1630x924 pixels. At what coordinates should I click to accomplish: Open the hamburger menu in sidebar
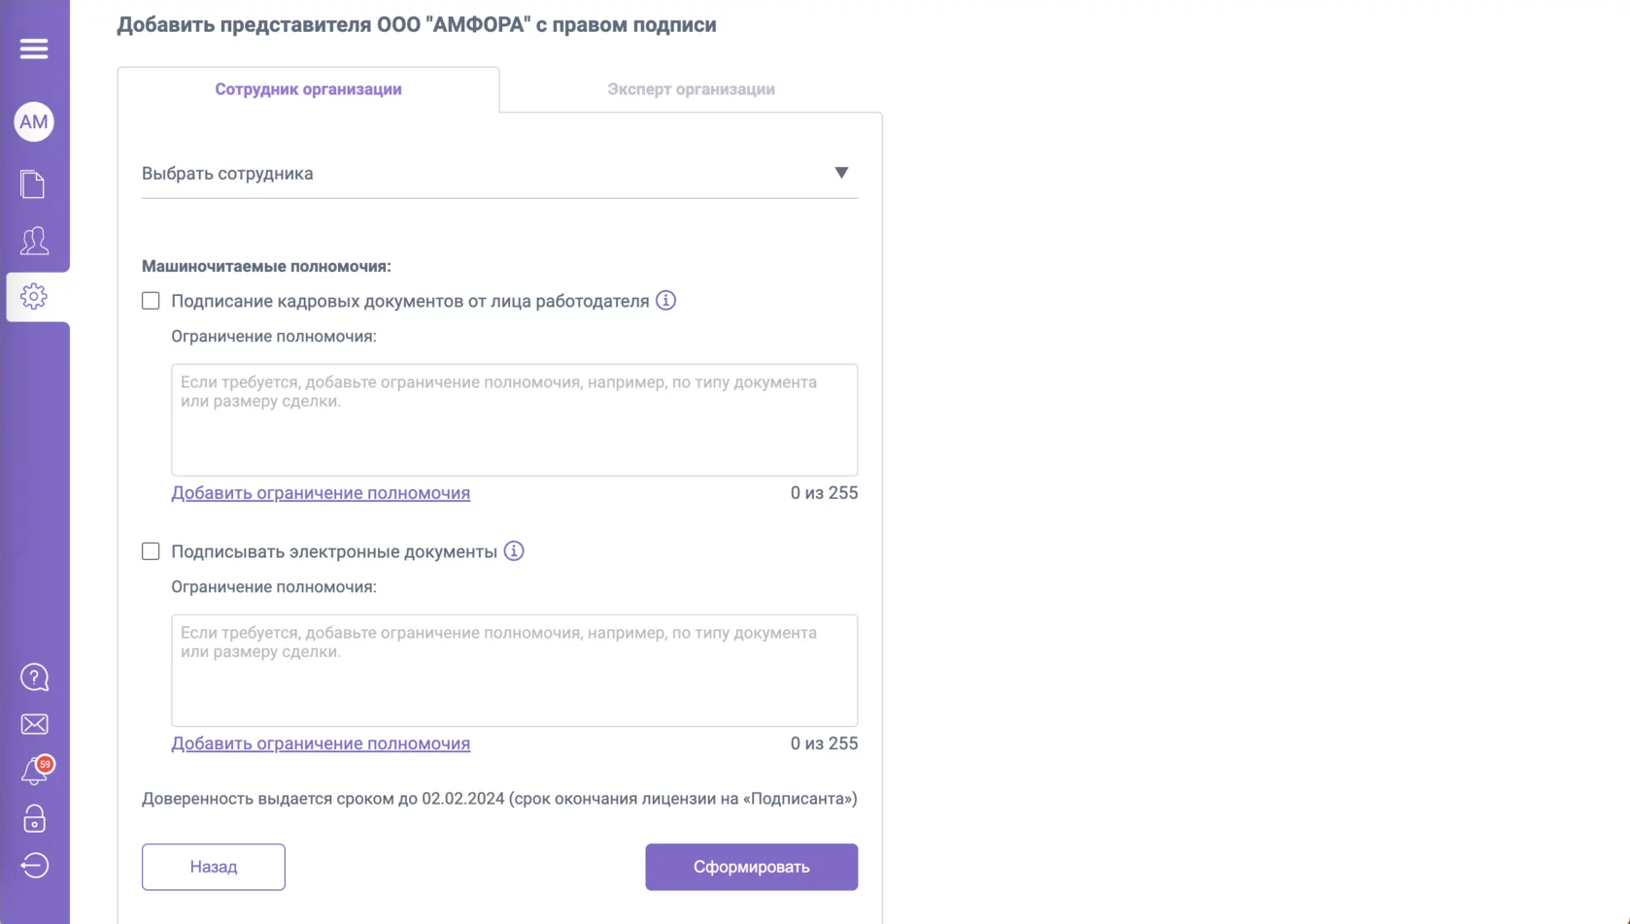tap(34, 49)
